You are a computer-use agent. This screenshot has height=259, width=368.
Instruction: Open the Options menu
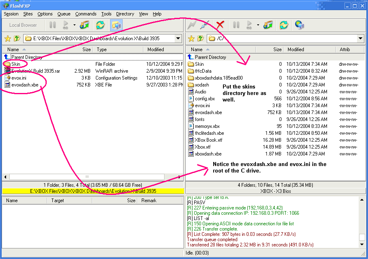45,14
